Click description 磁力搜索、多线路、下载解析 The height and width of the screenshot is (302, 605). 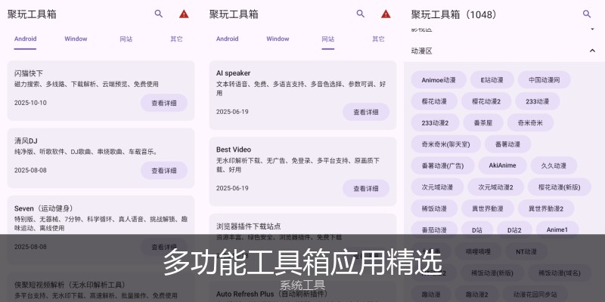86,84
